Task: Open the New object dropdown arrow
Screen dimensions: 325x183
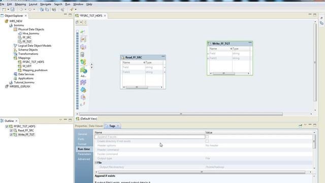Action: coord(8,10)
